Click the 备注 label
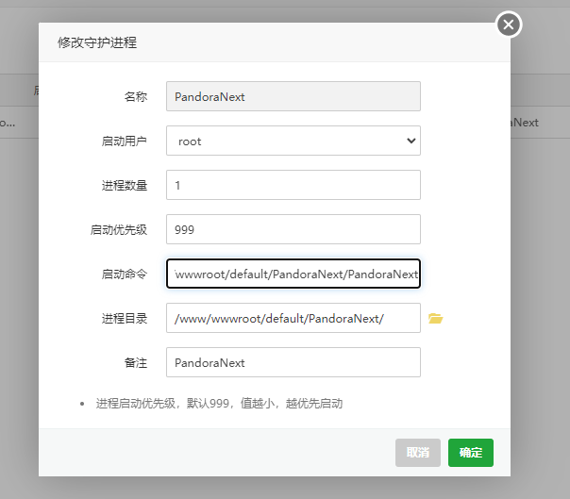570x499 pixels. (x=136, y=363)
